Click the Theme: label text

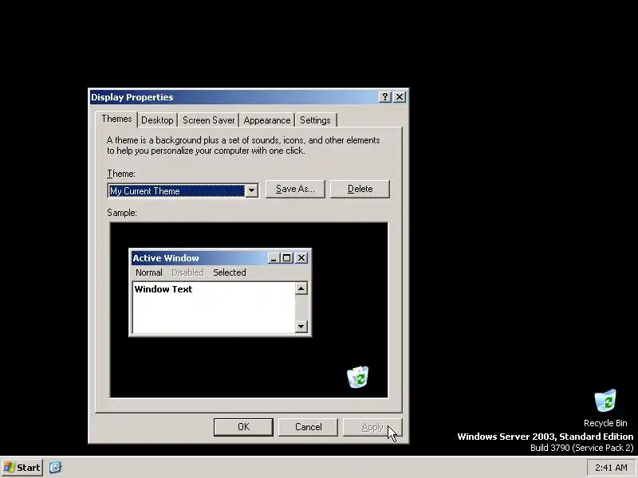click(x=121, y=174)
